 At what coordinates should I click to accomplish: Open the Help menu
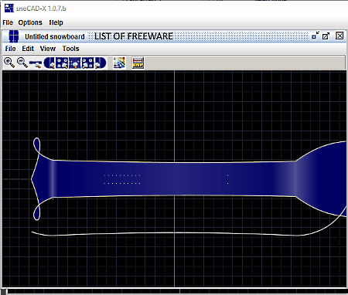coord(56,22)
